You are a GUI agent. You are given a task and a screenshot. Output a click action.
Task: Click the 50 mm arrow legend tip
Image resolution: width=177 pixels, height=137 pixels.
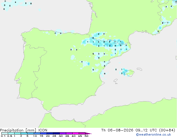click(88, 133)
